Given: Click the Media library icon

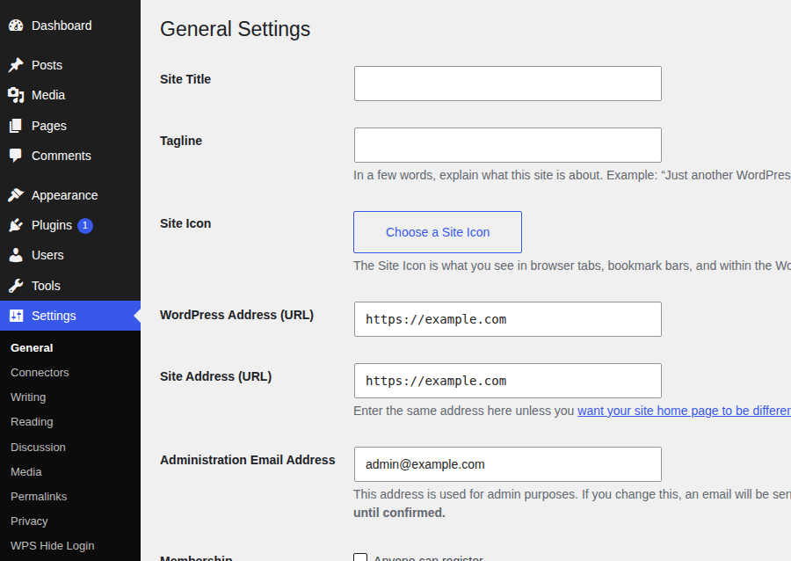Looking at the screenshot, I should (x=16, y=95).
